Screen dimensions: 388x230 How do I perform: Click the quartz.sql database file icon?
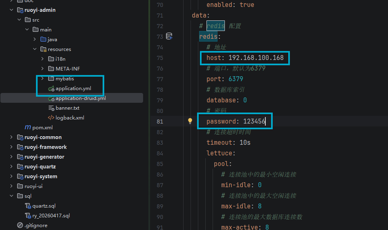point(28,206)
